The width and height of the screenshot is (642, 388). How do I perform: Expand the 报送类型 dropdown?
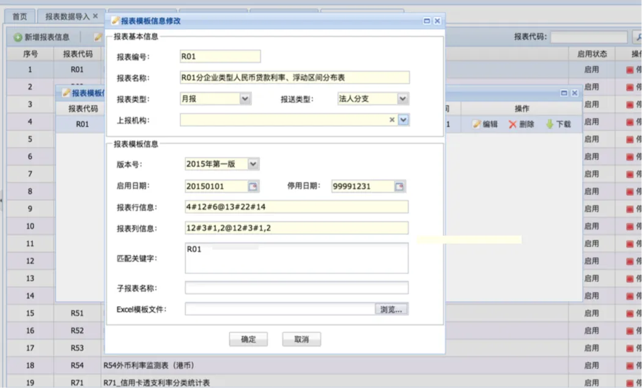pos(402,99)
